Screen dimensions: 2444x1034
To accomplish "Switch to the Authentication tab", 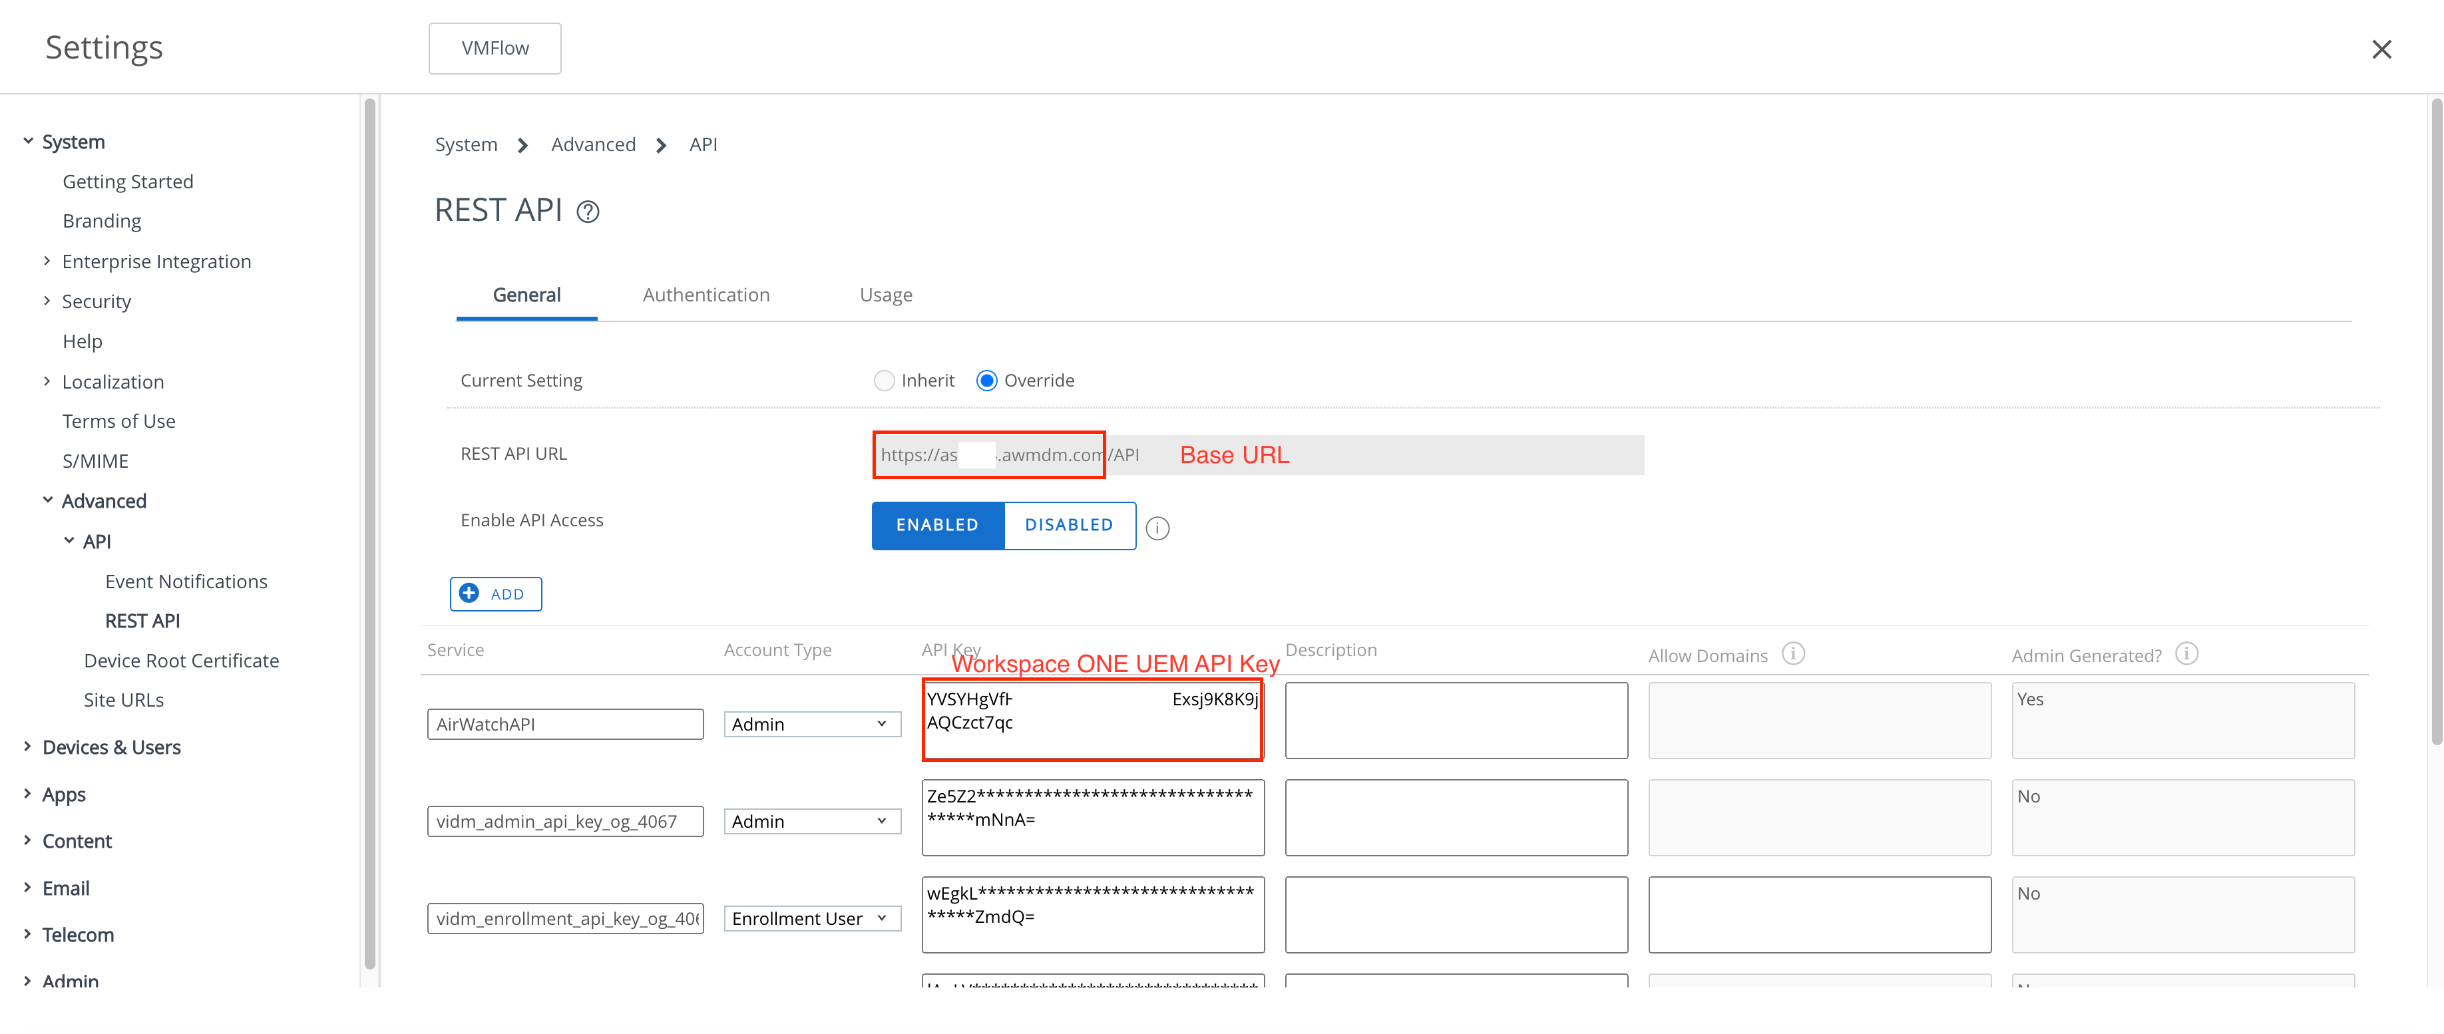I will click(706, 295).
